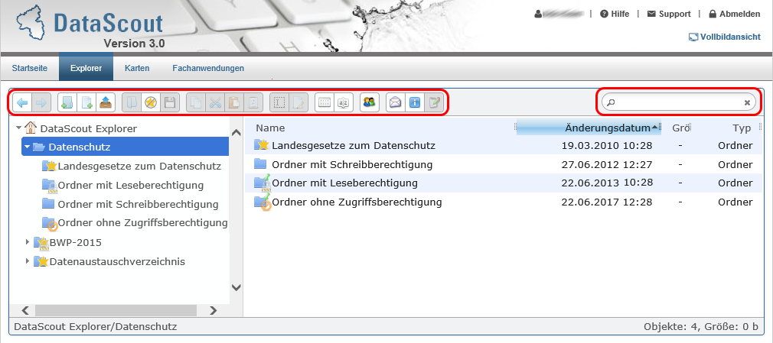This screenshot has width=773, height=343.
Task: Open the Hilfe link
Action: [615, 15]
